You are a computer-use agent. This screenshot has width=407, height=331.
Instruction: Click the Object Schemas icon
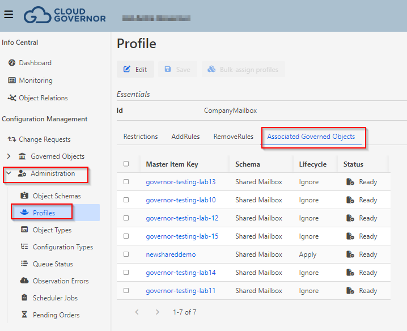[24, 196]
